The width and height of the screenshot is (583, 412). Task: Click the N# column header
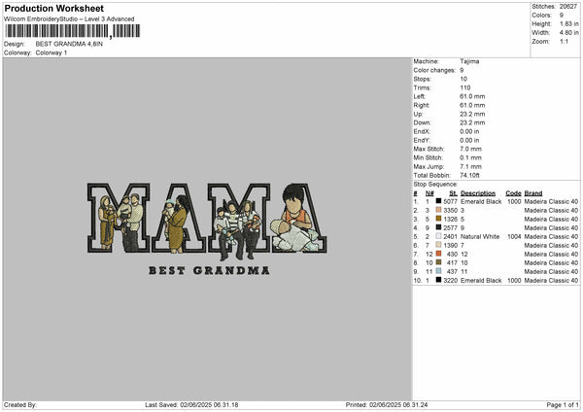coord(429,193)
